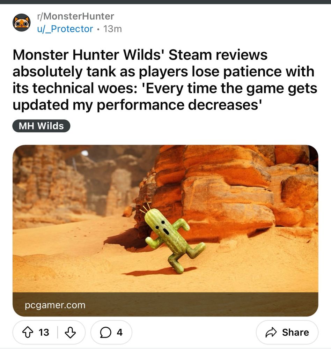Click the pcgamer.com source banner strip
Screen dimensions: 331x349
(165, 304)
